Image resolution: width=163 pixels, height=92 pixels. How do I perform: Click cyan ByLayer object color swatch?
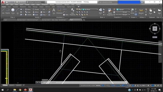117,9
